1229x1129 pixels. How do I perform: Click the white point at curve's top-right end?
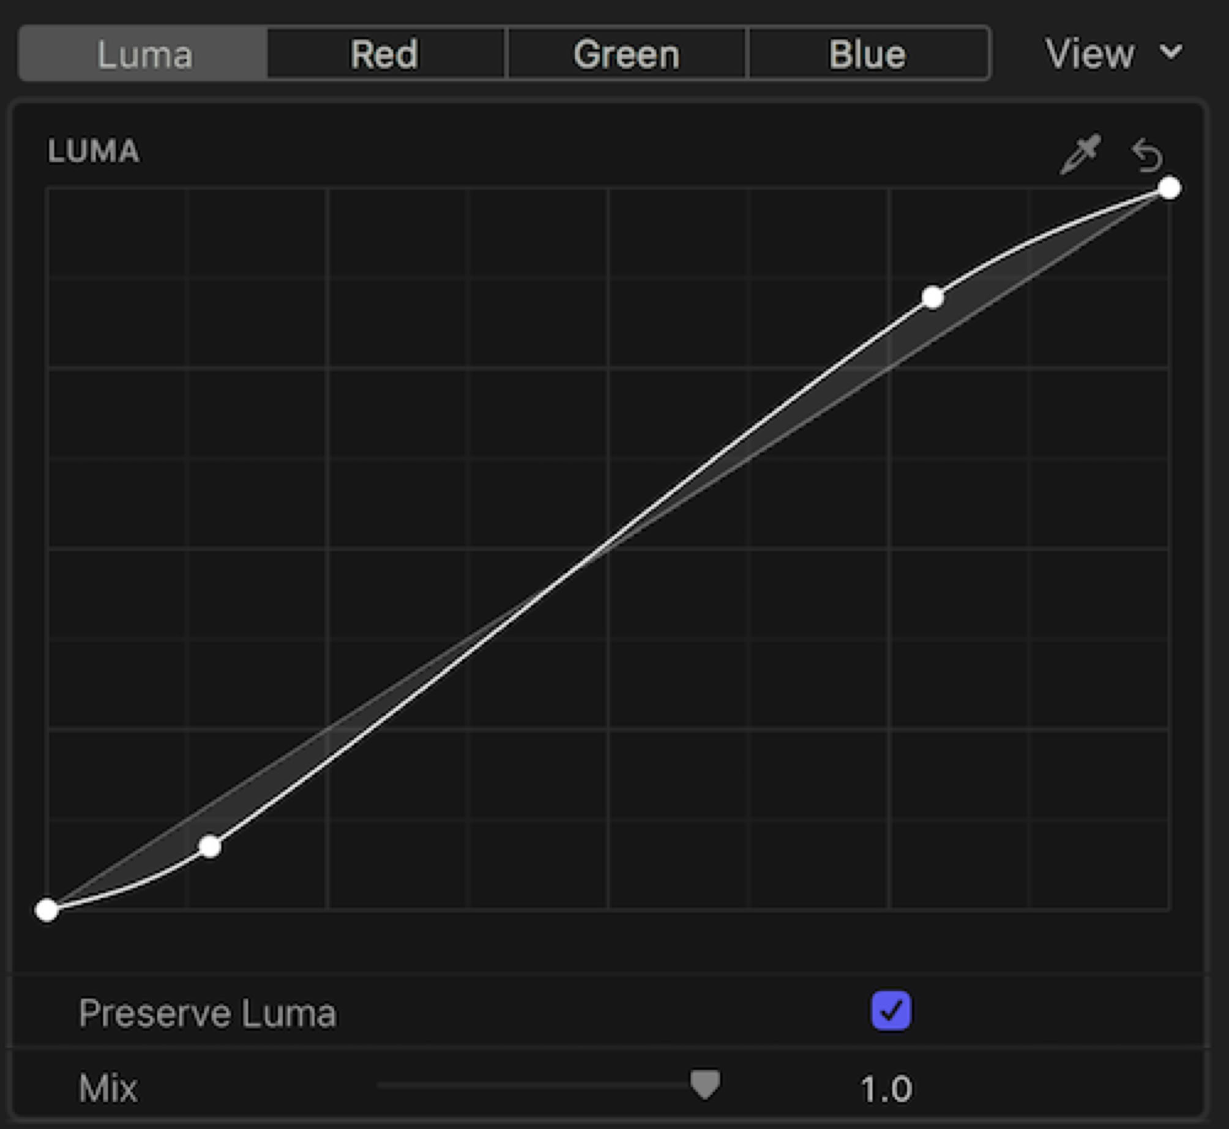pos(1170,188)
